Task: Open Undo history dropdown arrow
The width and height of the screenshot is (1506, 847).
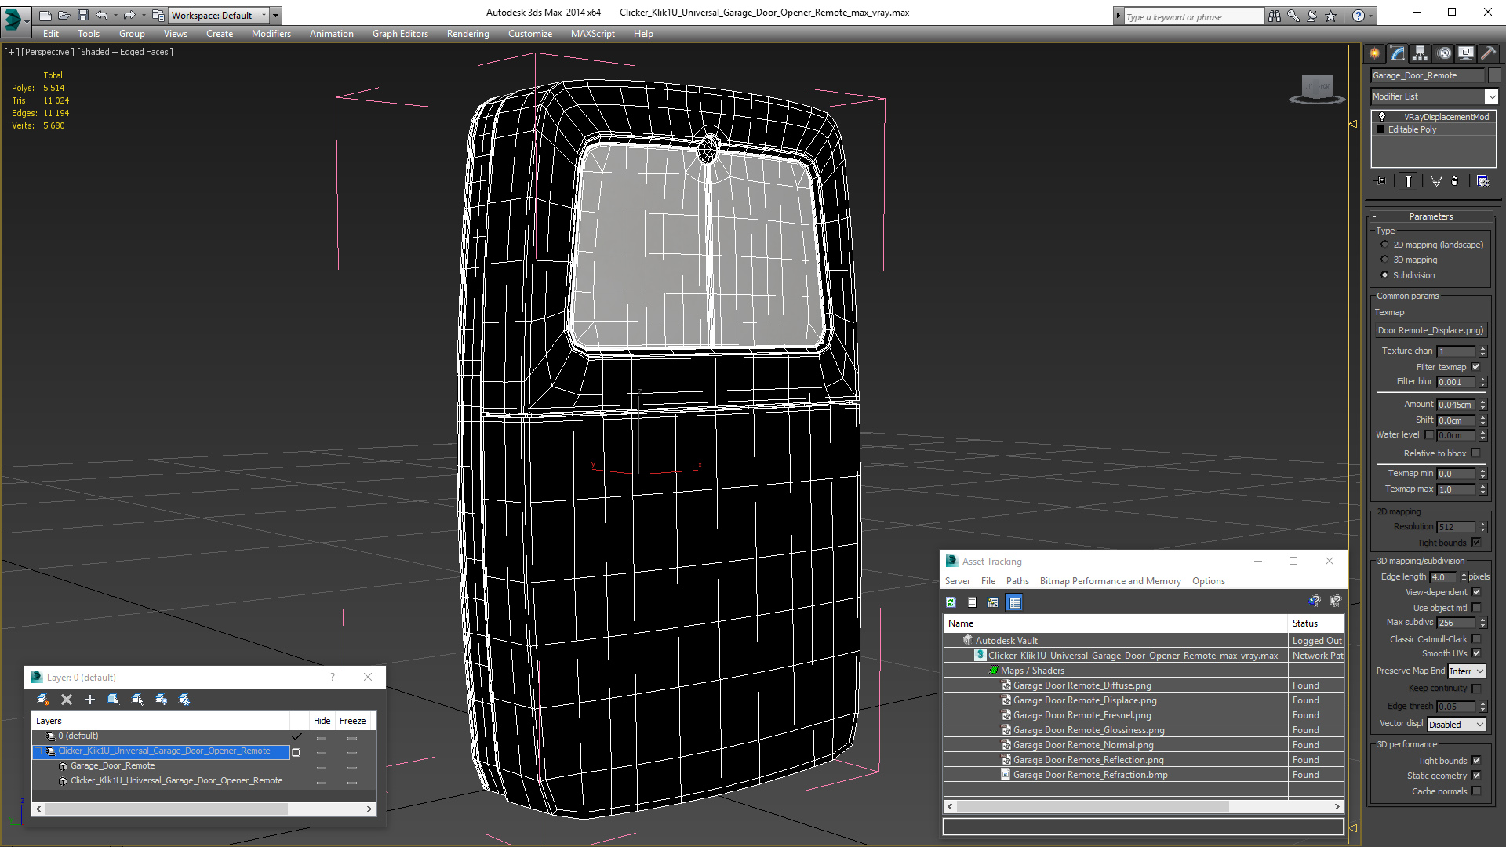Action: tap(115, 15)
